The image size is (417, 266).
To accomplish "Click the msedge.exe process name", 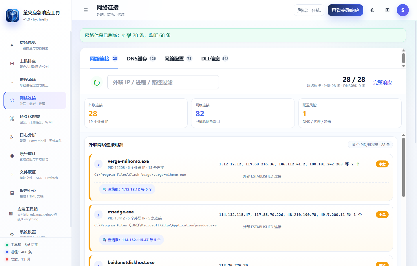I will point(121,212).
